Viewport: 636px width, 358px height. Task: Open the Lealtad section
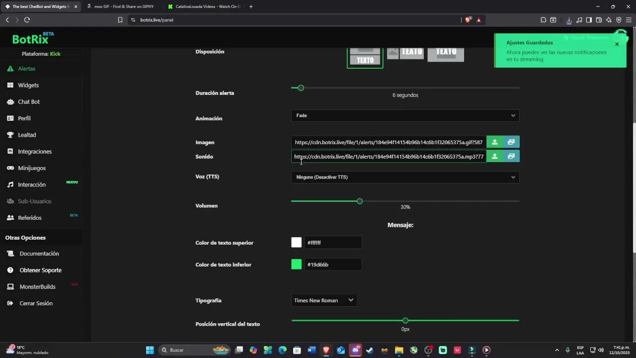pos(27,135)
